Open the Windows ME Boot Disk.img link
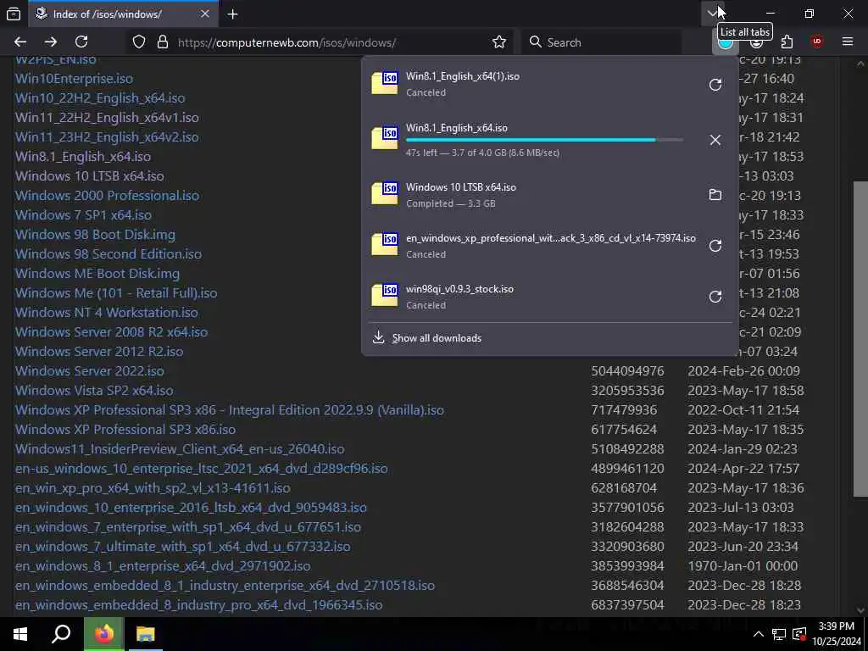 [x=97, y=274]
